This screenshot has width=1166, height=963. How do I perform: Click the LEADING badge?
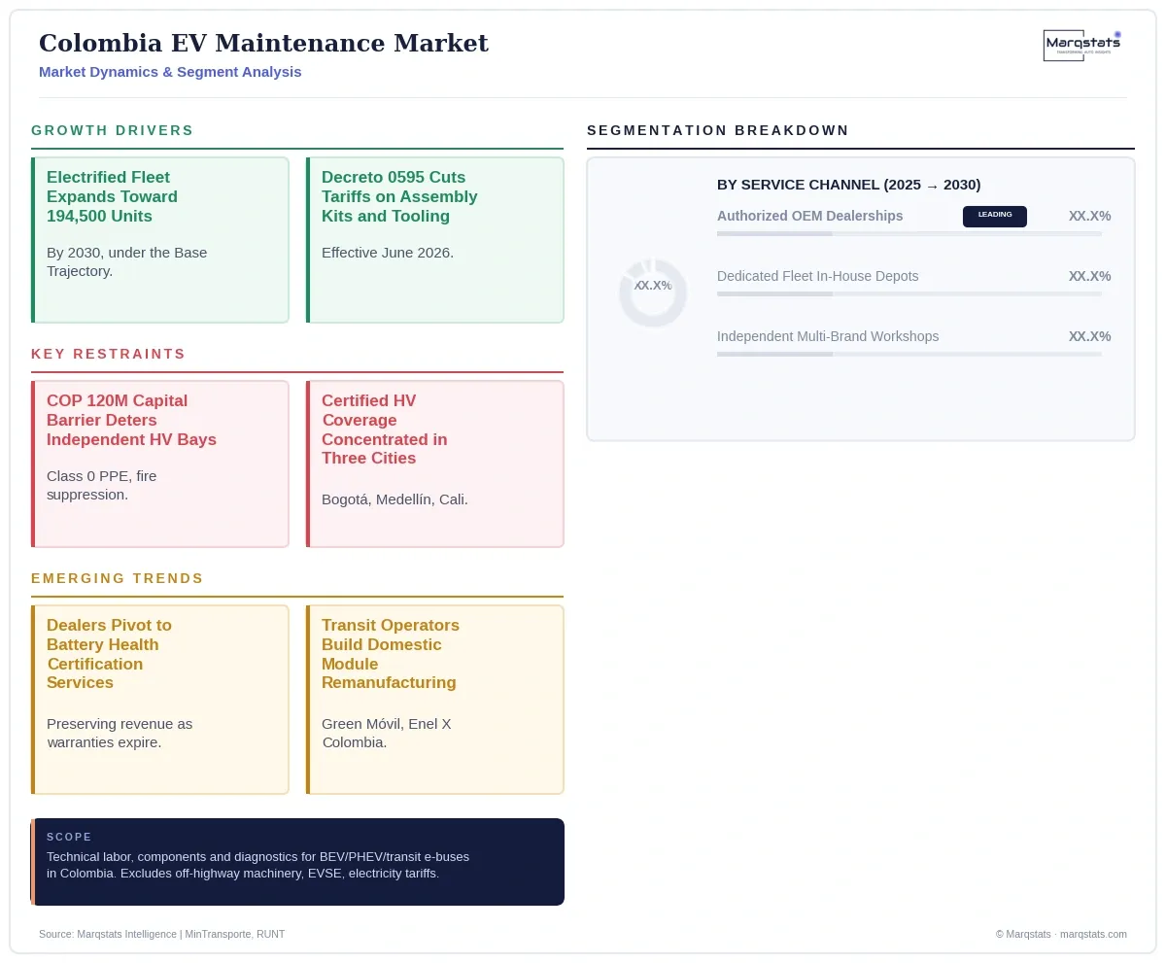(994, 216)
